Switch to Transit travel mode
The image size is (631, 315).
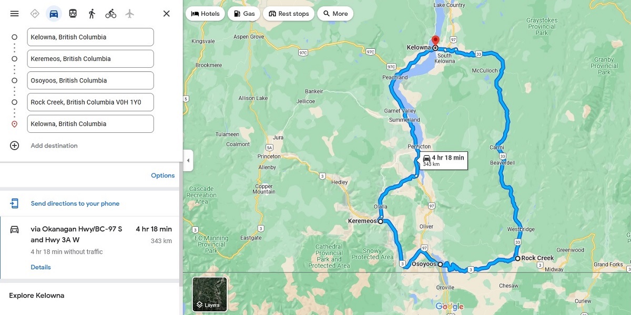coord(73,14)
